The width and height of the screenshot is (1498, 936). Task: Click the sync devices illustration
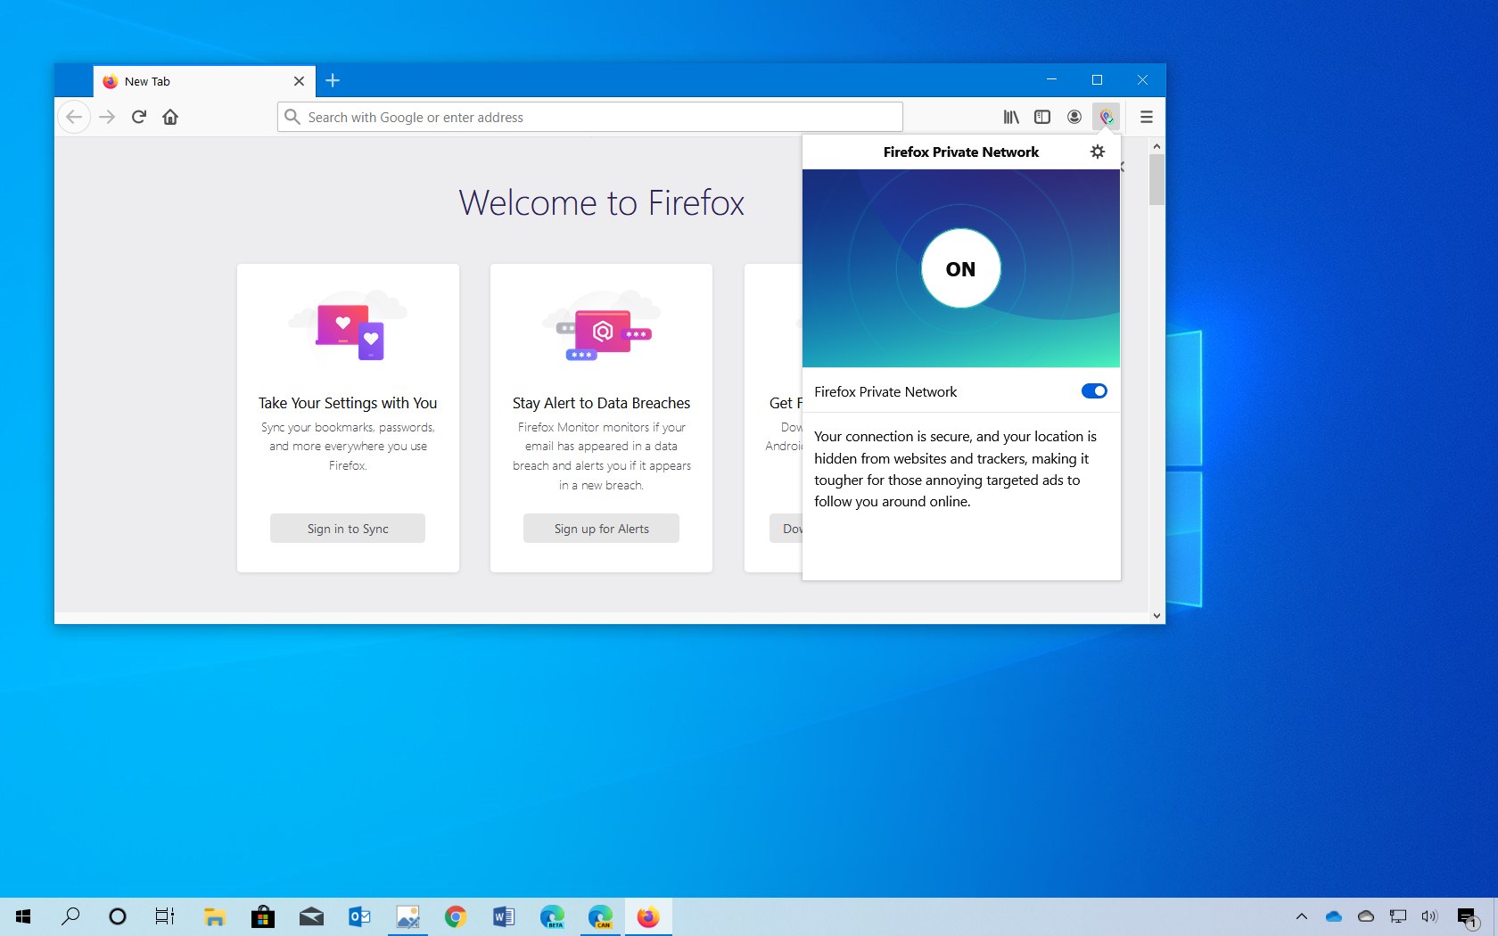click(x=348, y=325)
